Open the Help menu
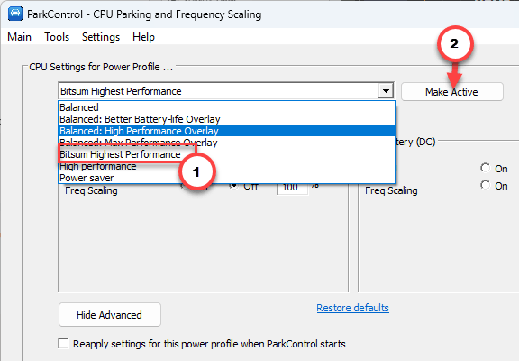519x361 pixels. coord(143,37)
